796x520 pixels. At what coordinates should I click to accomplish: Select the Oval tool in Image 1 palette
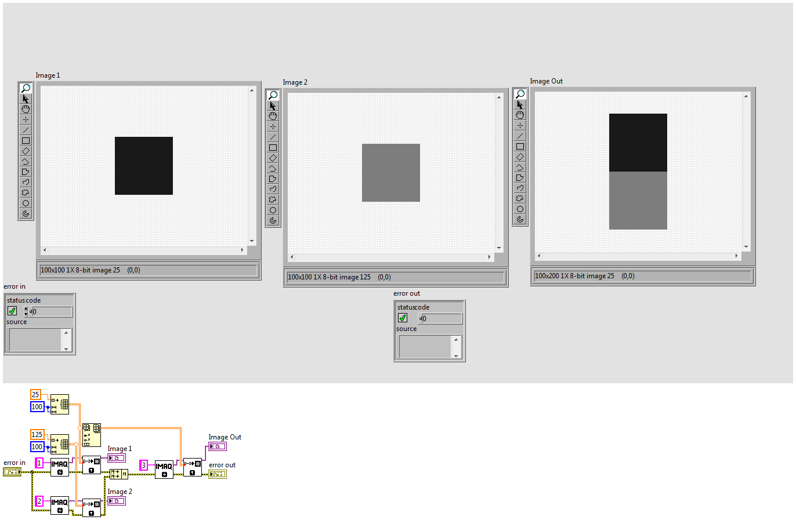tap(26, 203)
